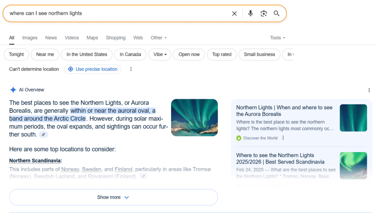Open the three-dot menu beside Use precise location

(x=131, y=69)
